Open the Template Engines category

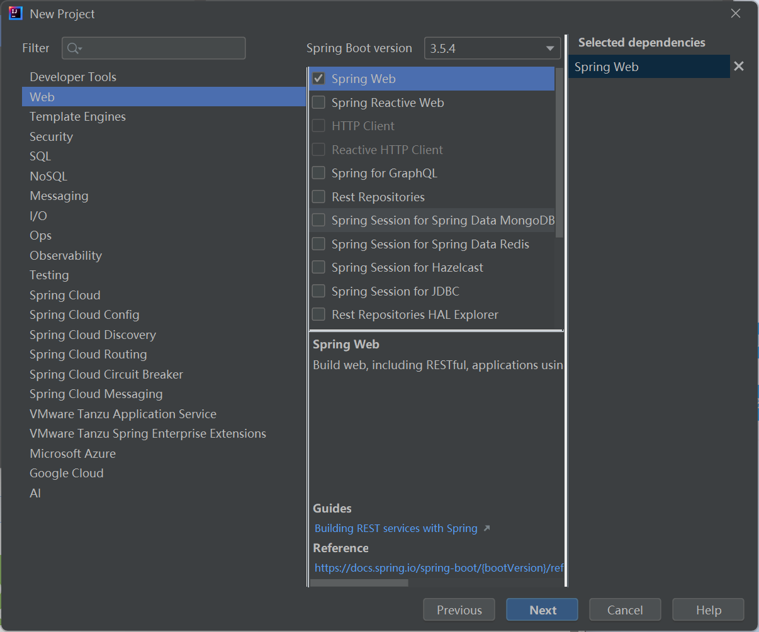point(164,116)
